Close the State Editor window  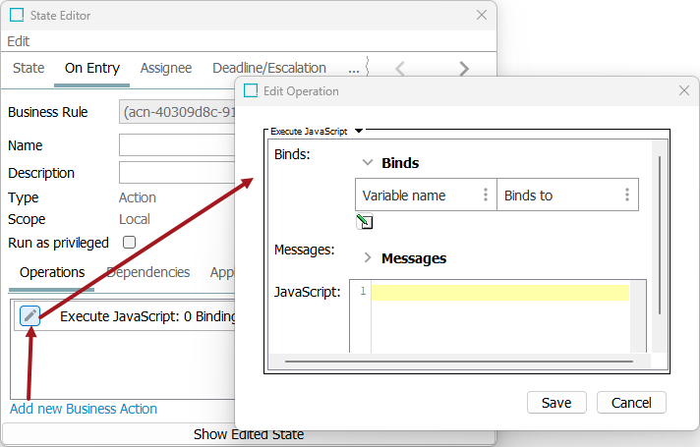482,15
